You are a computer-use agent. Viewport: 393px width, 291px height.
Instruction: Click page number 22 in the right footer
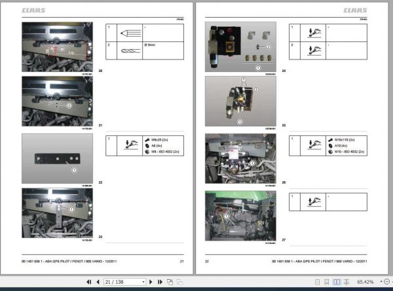click(x=207, y=261)
